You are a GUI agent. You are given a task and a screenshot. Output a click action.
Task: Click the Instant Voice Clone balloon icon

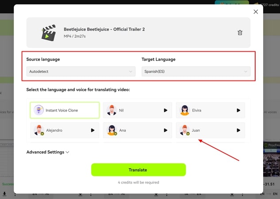click(39, 110)
